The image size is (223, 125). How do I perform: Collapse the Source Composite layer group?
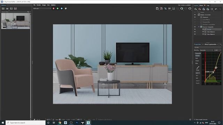pos(199,27)
